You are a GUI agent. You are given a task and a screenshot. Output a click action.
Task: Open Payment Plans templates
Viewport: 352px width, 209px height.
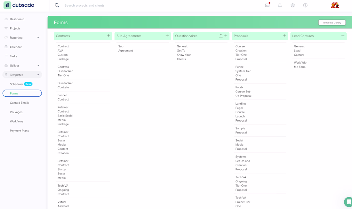point(19,131)
